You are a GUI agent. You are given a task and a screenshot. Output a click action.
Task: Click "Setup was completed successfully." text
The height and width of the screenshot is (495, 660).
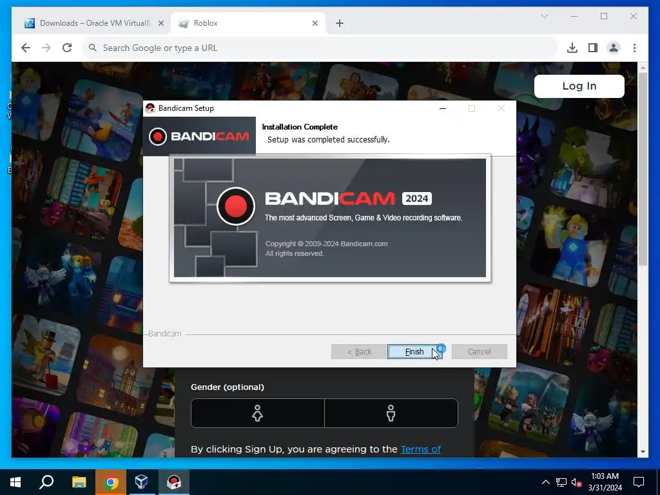[x=329, y=139]
